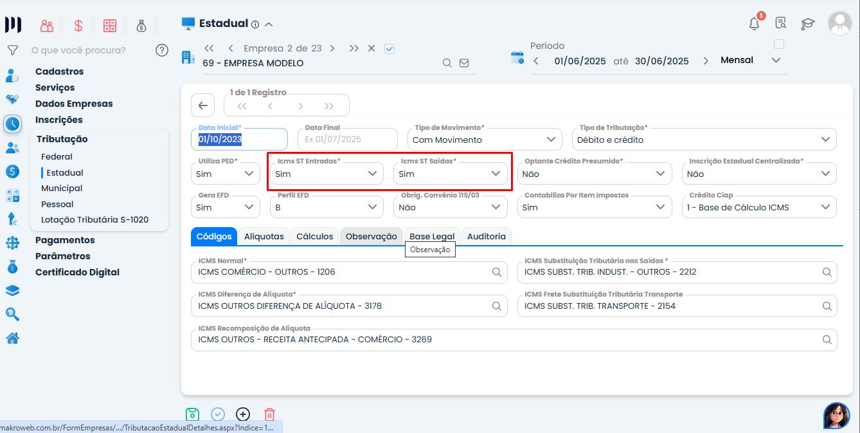Go to next period with right arrow
This screenshot has width=860, height=433.
pyautogui.click(x=706, y=61)
